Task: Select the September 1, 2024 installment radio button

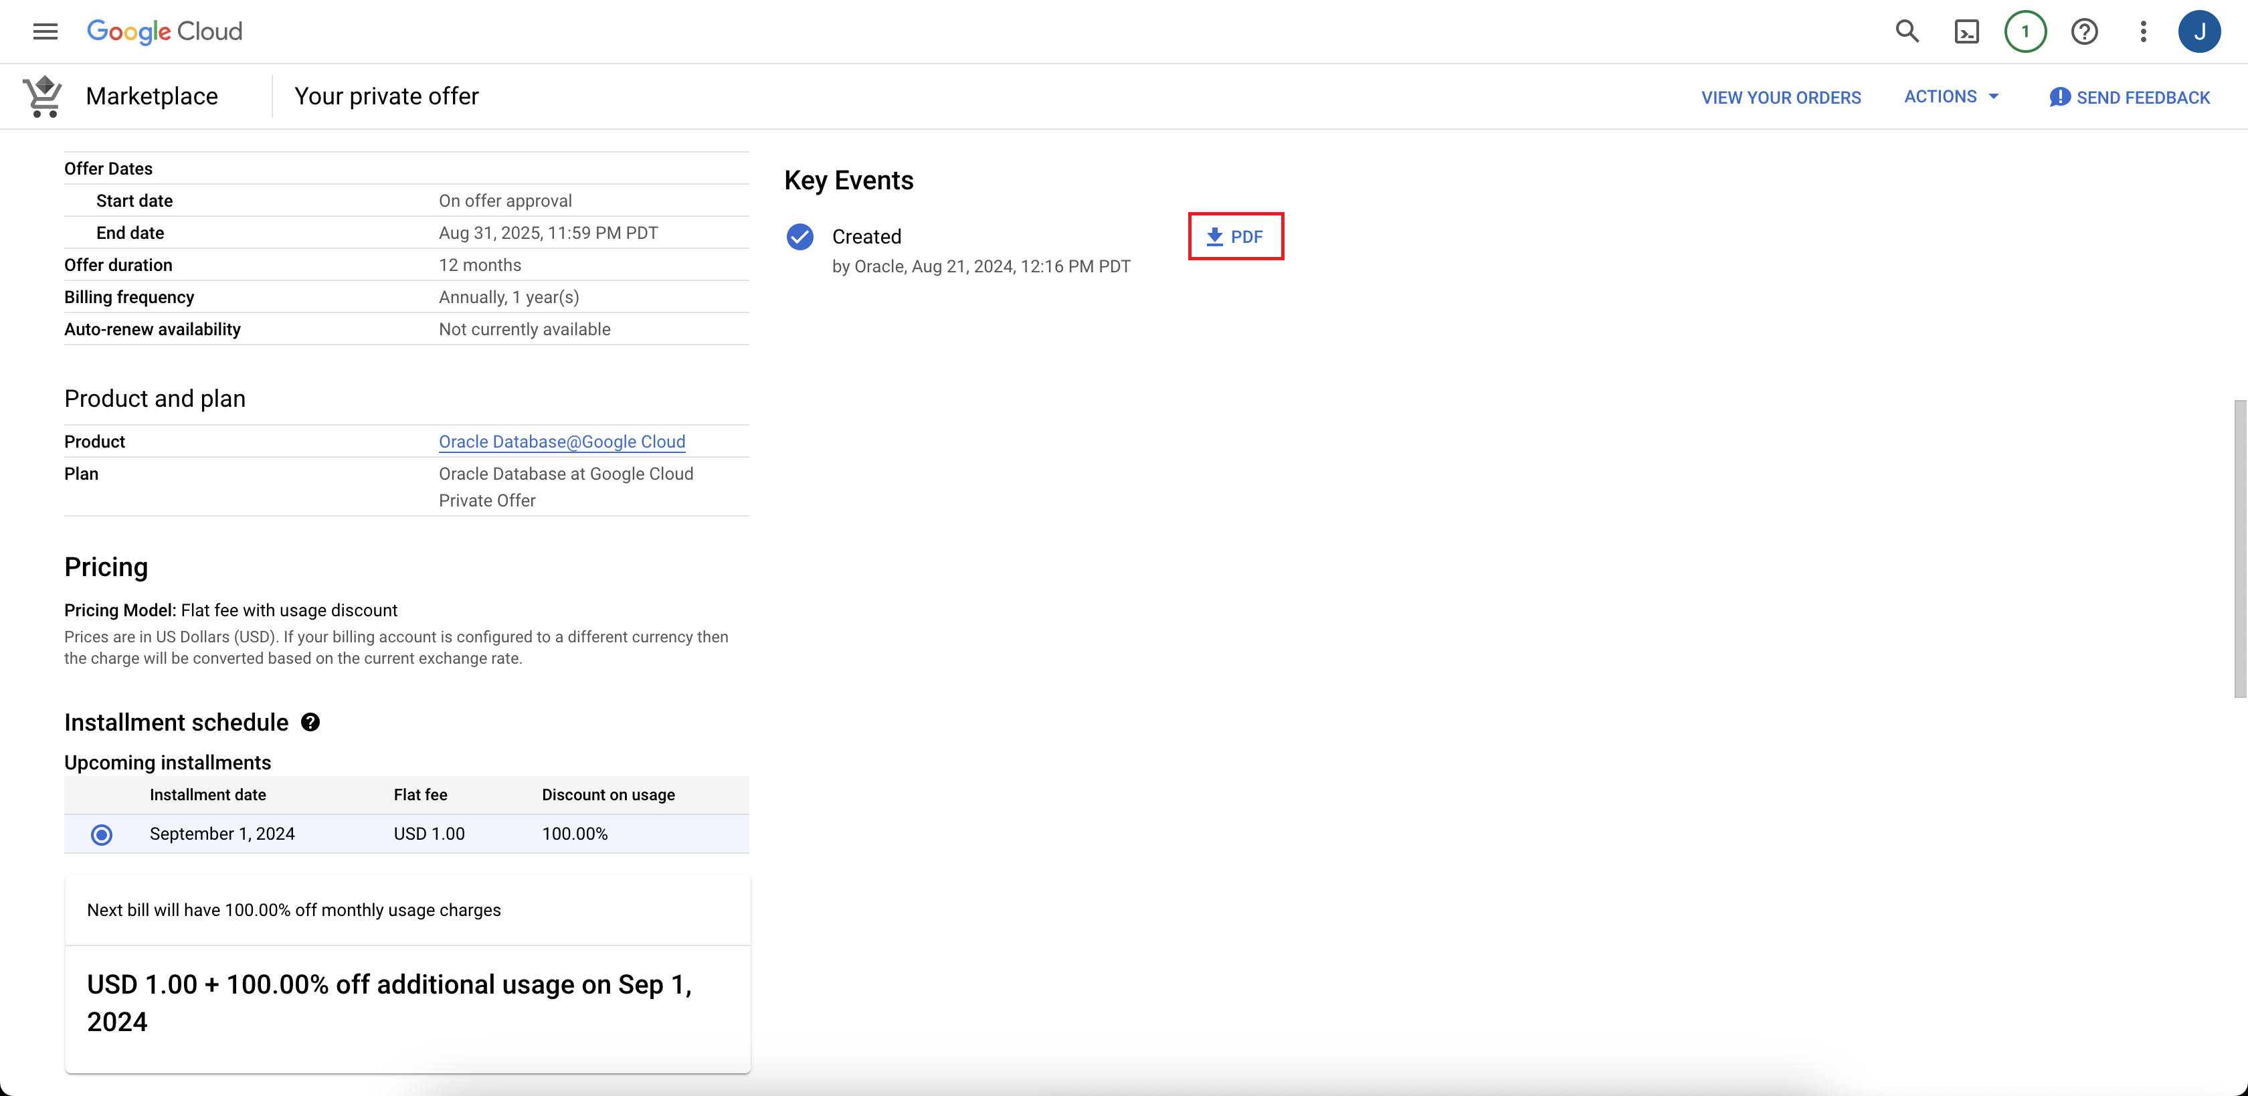Action: tap(101, 834)
